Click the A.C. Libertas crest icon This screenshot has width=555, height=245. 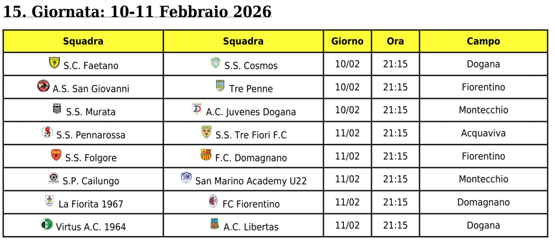(x=214, y=225)
